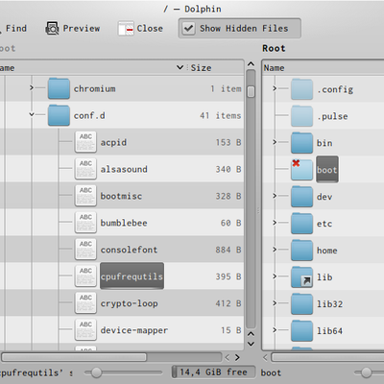The image size is (384, 384).
Task: Toggle the Show Hidden Files checkbox
Action: click(x=188, y=29)
